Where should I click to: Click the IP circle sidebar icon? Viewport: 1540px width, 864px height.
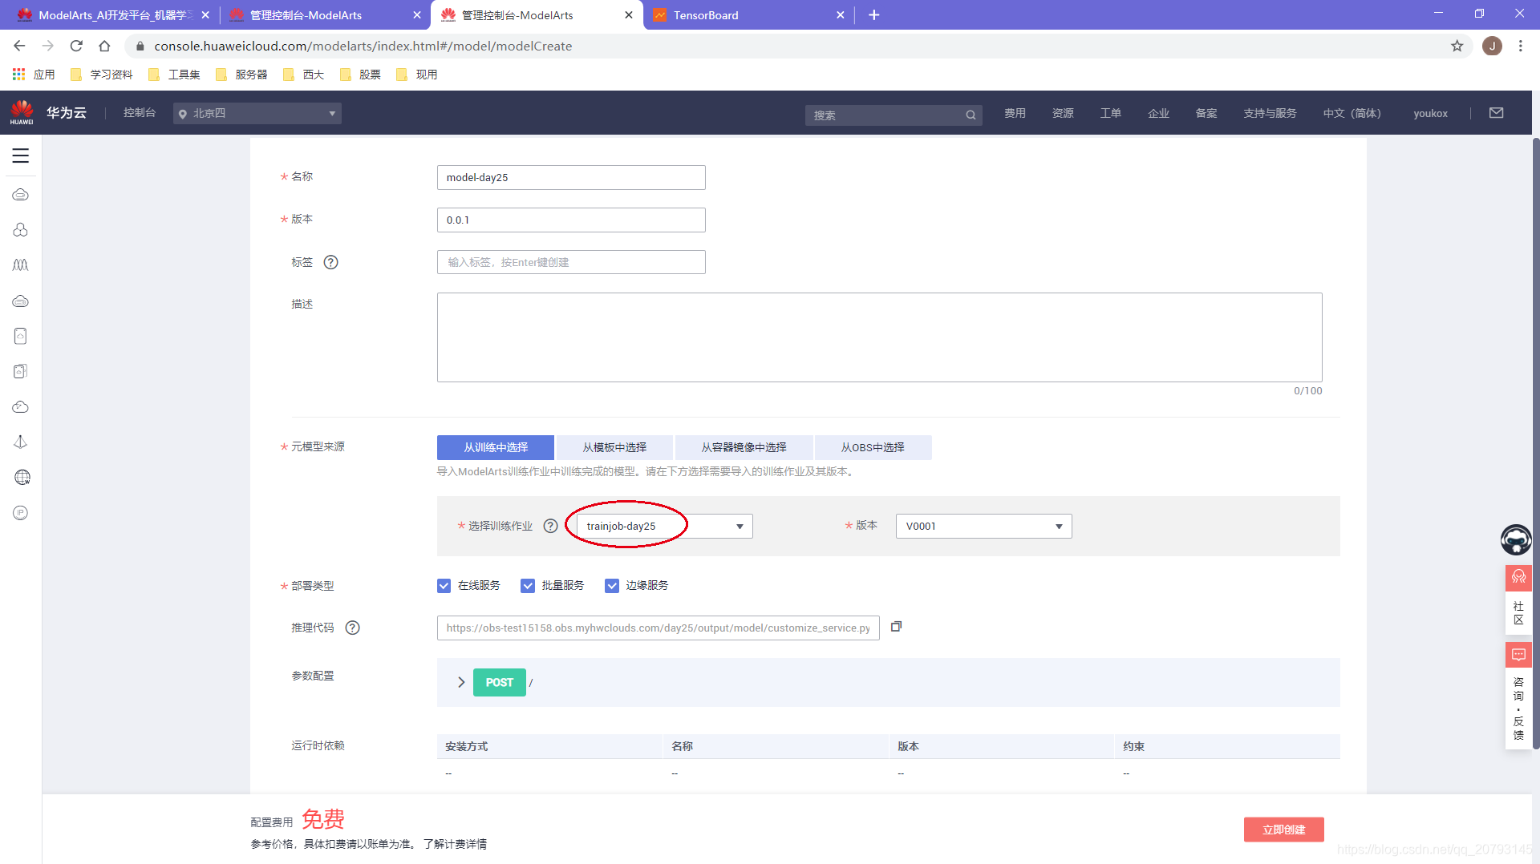[21, 513]
